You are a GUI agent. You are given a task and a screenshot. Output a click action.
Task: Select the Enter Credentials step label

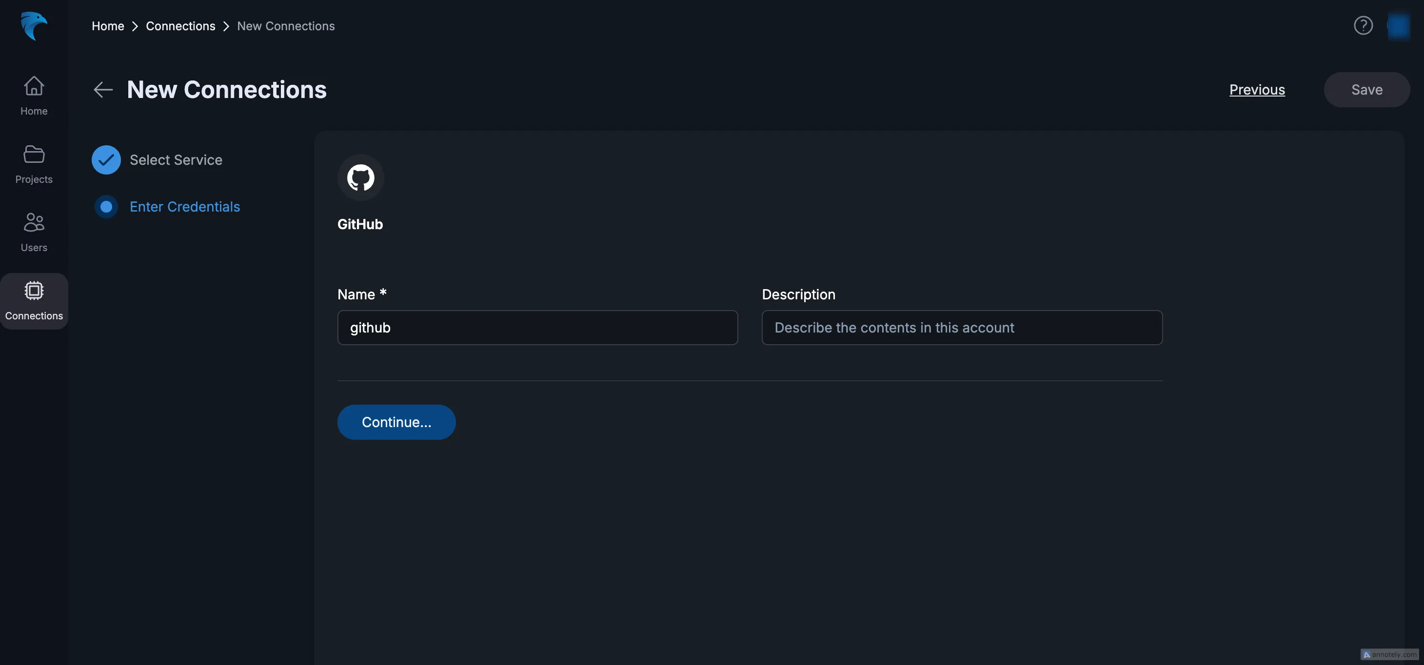coord(185,207)
